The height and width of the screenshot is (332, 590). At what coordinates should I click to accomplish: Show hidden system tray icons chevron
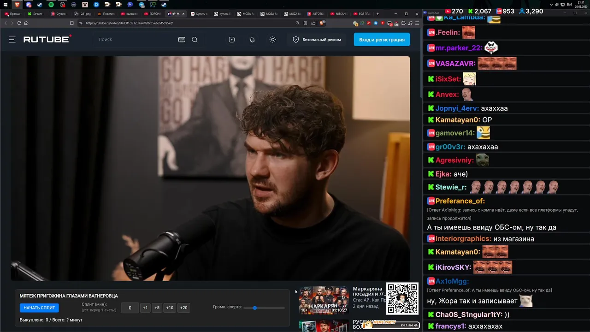coord(552,5)
